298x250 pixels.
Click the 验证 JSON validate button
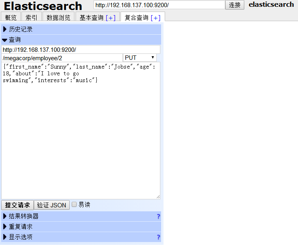[x=51, y=205]
